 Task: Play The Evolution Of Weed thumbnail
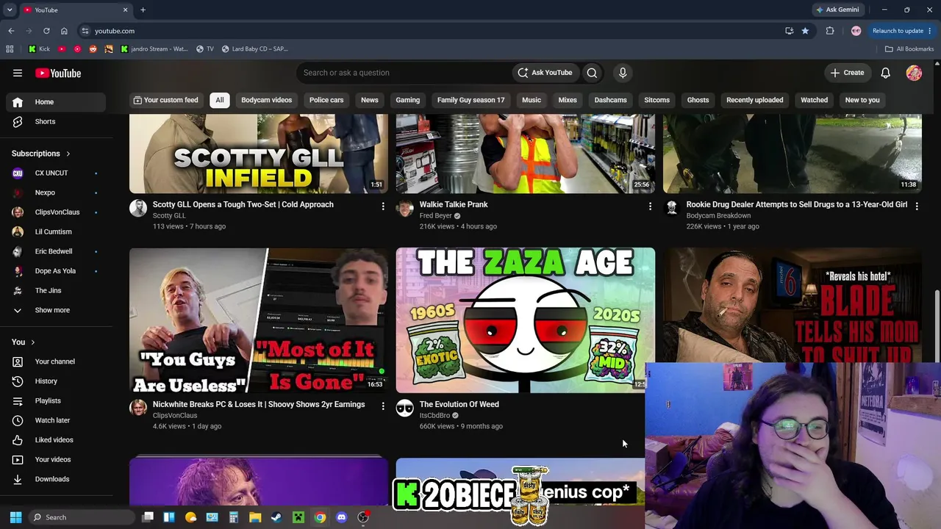(x=526, y=320)
